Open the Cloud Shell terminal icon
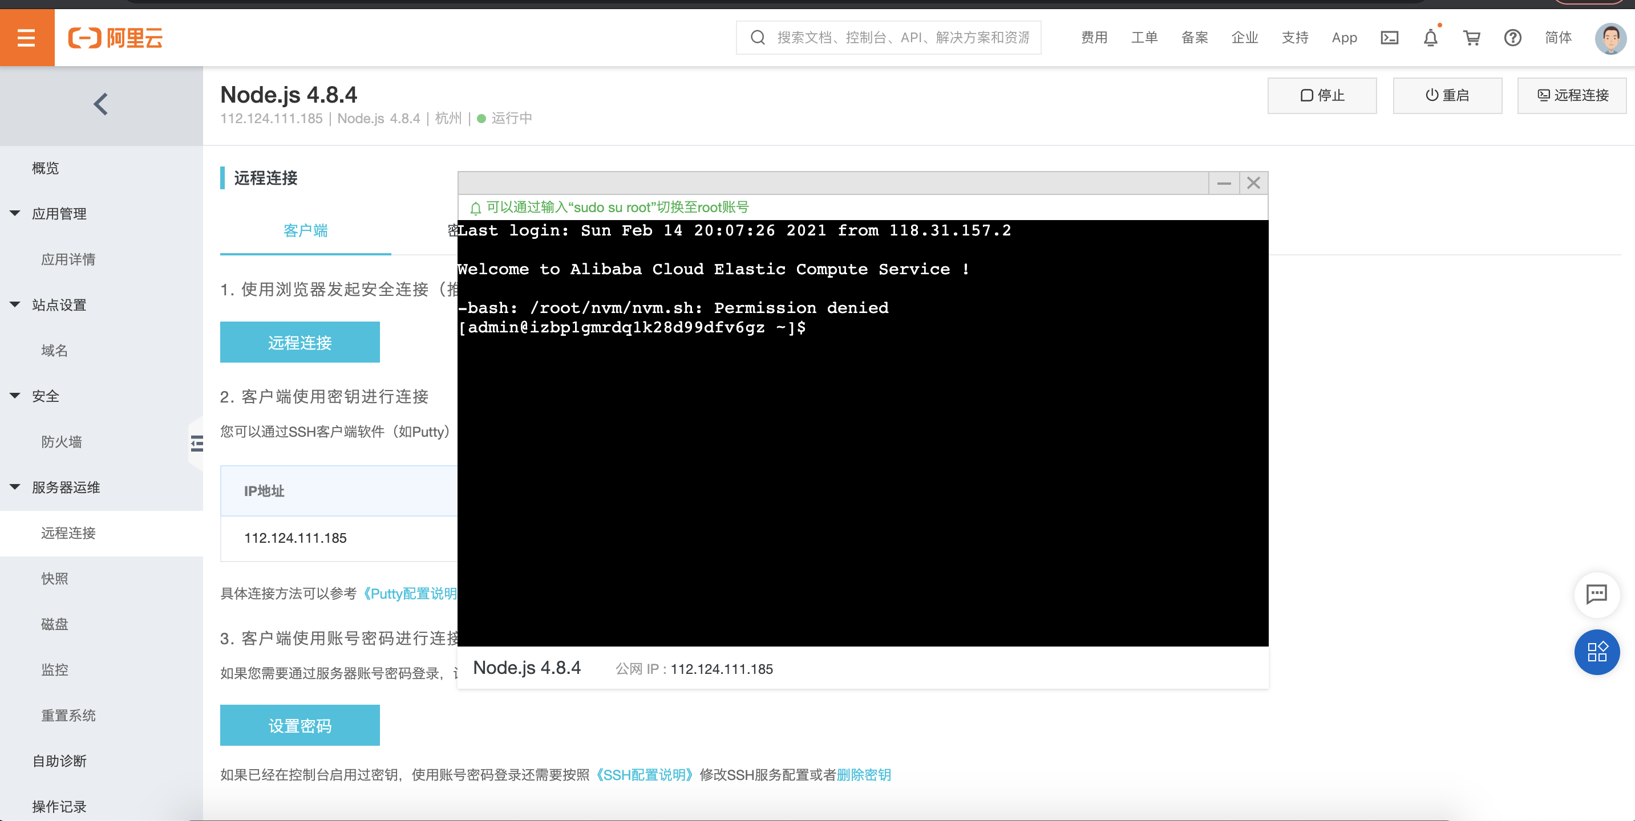1635x821 pixels. click(x=1389, y=38)
